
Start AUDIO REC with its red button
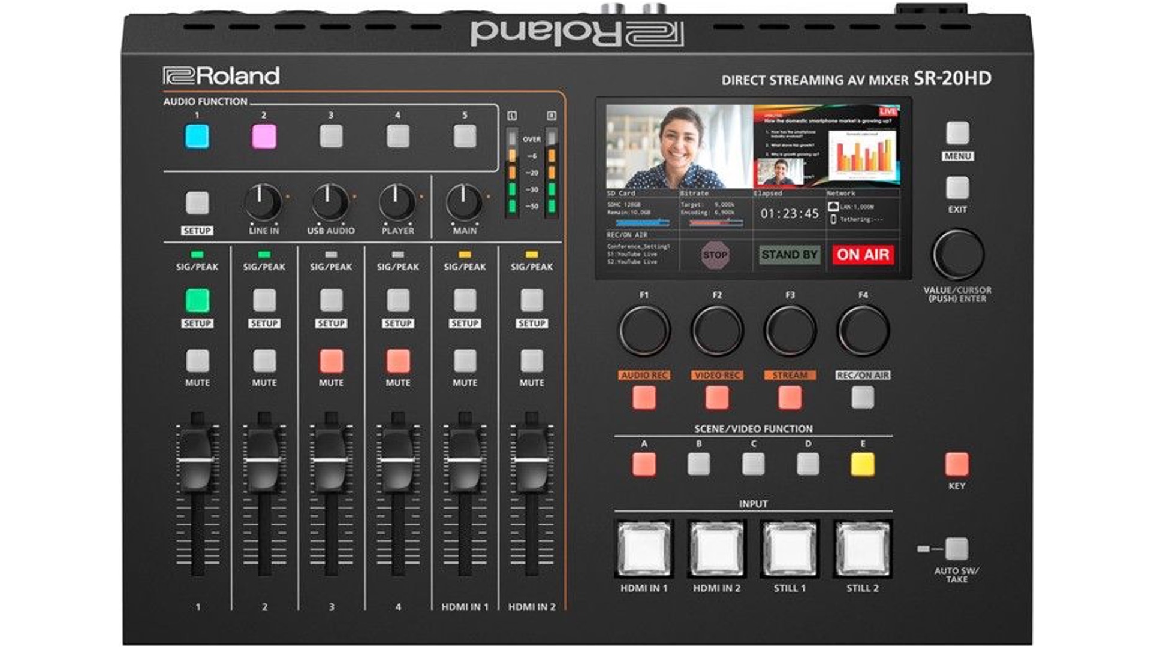[x=644, y=398]
